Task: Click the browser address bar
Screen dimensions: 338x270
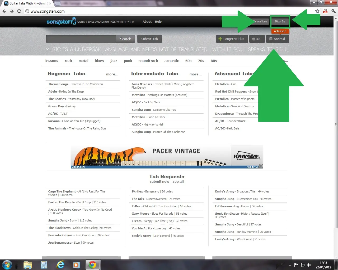Action: point(169,11)
